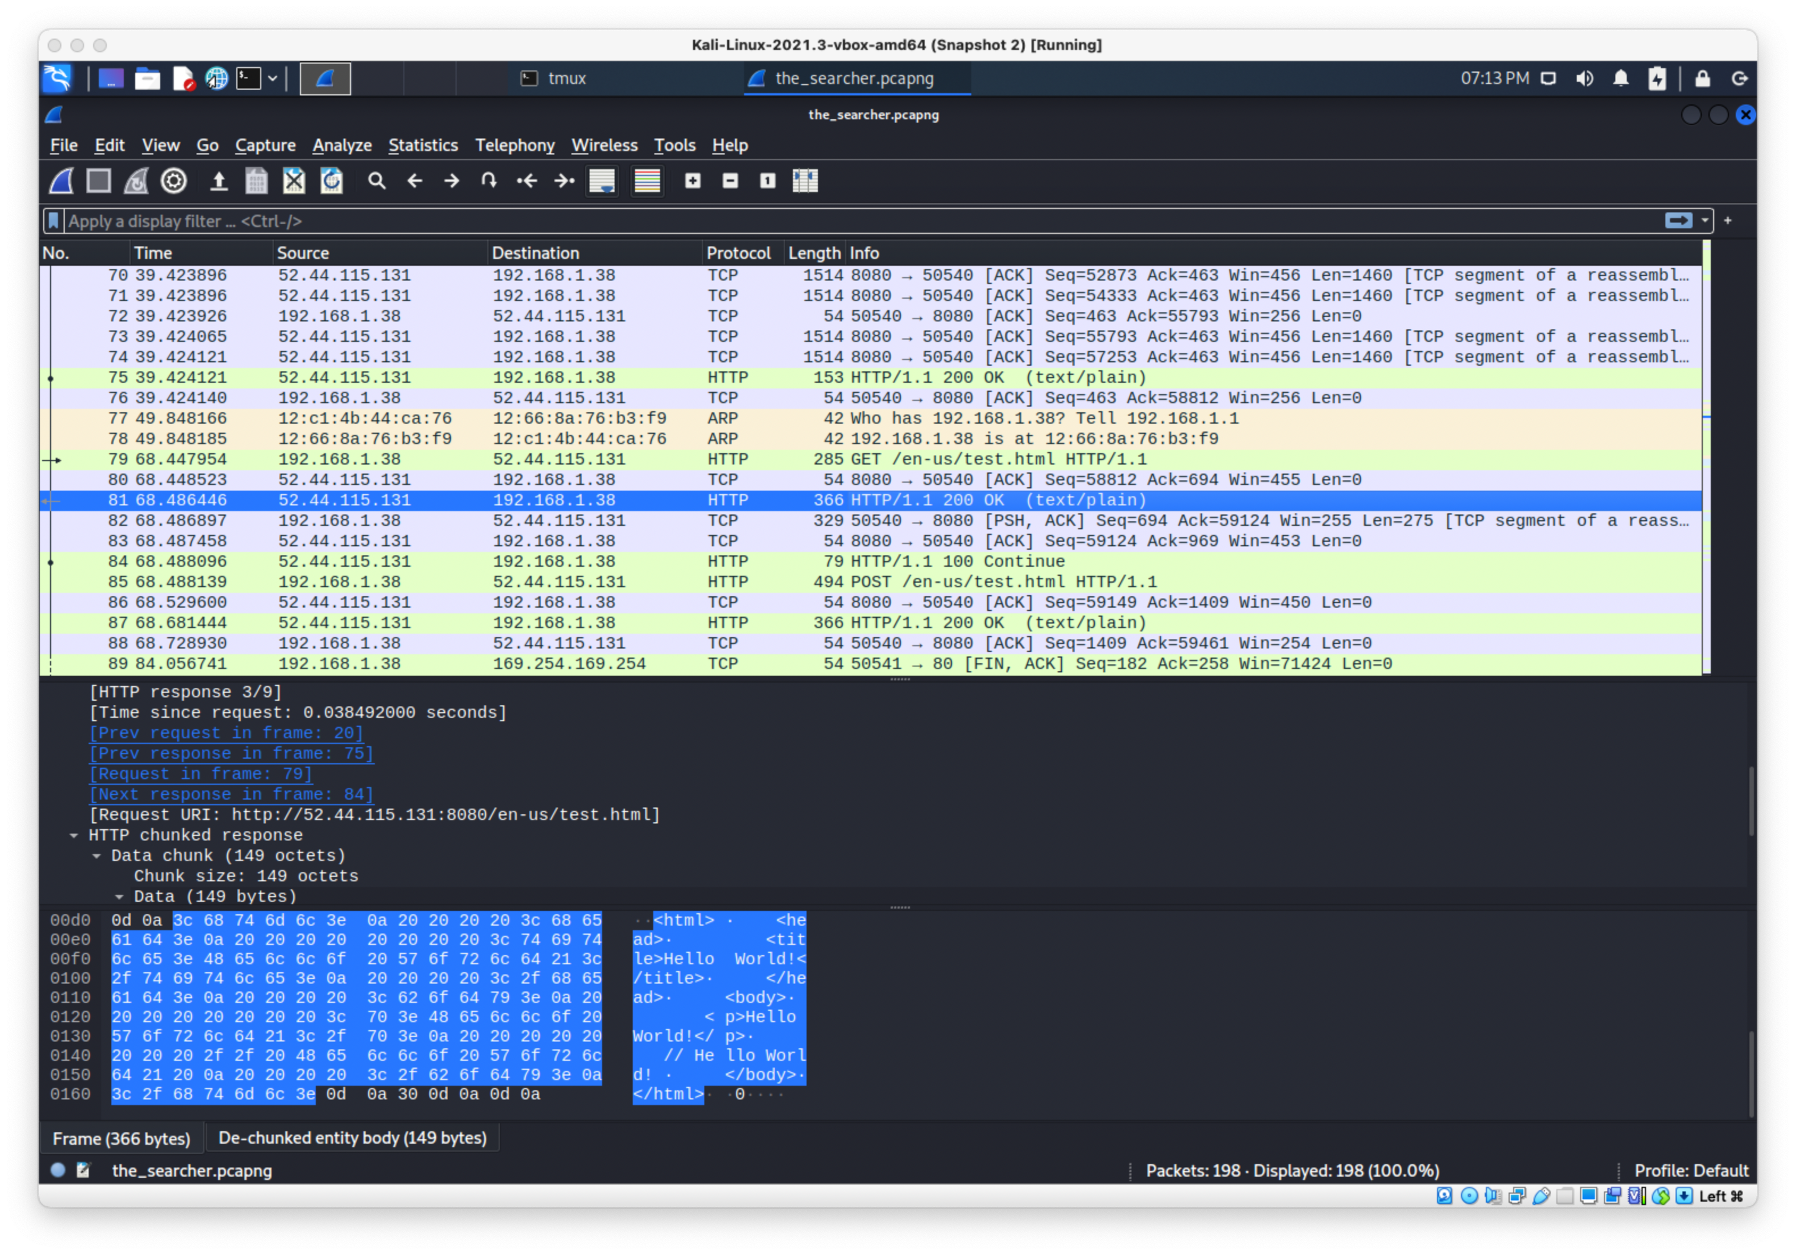Click the Resize columns to content icon
Screen dimensions: 1796x1255
(x=805, y=181)
